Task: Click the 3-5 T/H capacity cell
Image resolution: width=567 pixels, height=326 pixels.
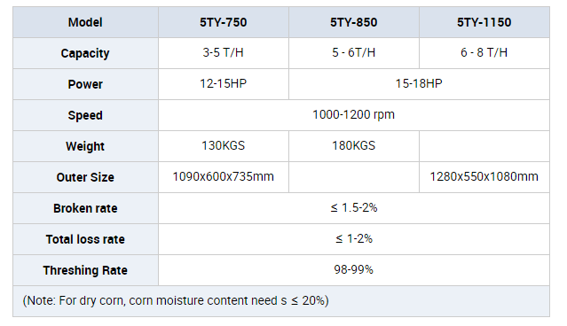Action: point(224,53)
